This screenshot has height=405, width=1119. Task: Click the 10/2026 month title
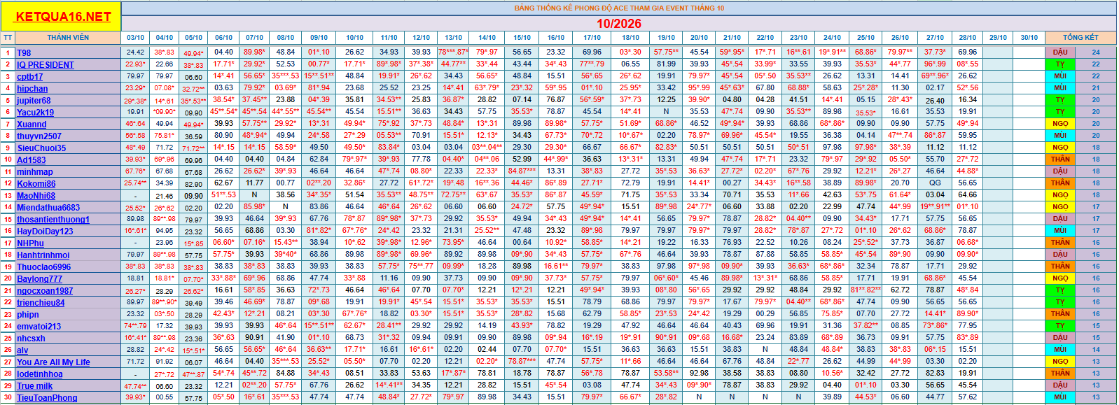click(x=619, y=24)
